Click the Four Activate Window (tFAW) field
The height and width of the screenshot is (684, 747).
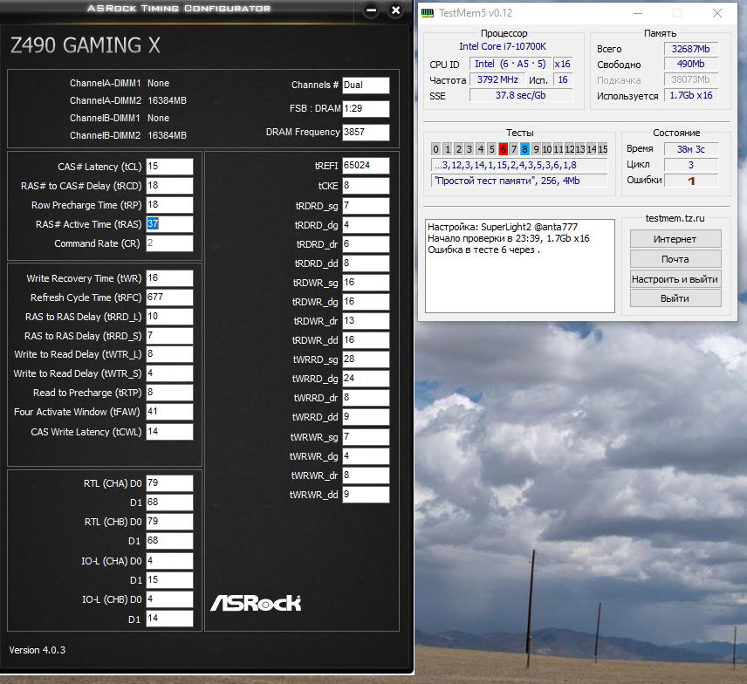point(169,412)
